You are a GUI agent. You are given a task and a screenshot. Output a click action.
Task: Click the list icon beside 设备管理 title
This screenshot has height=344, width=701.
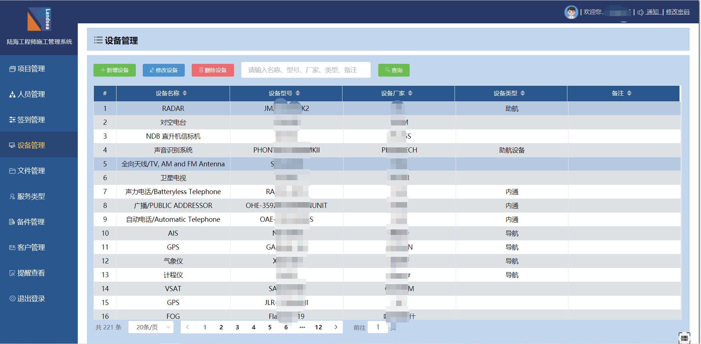[98, 40]
